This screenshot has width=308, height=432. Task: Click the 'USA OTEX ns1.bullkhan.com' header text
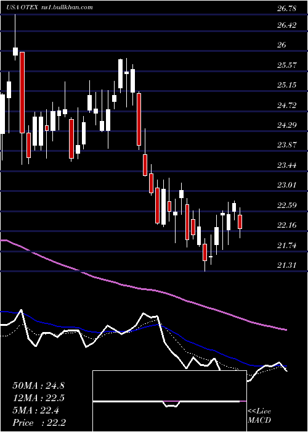(50, 7)
